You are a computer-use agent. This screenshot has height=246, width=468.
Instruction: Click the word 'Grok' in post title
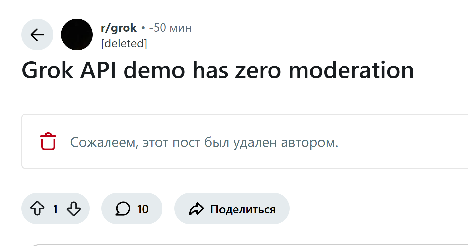(x=48, y=70)
